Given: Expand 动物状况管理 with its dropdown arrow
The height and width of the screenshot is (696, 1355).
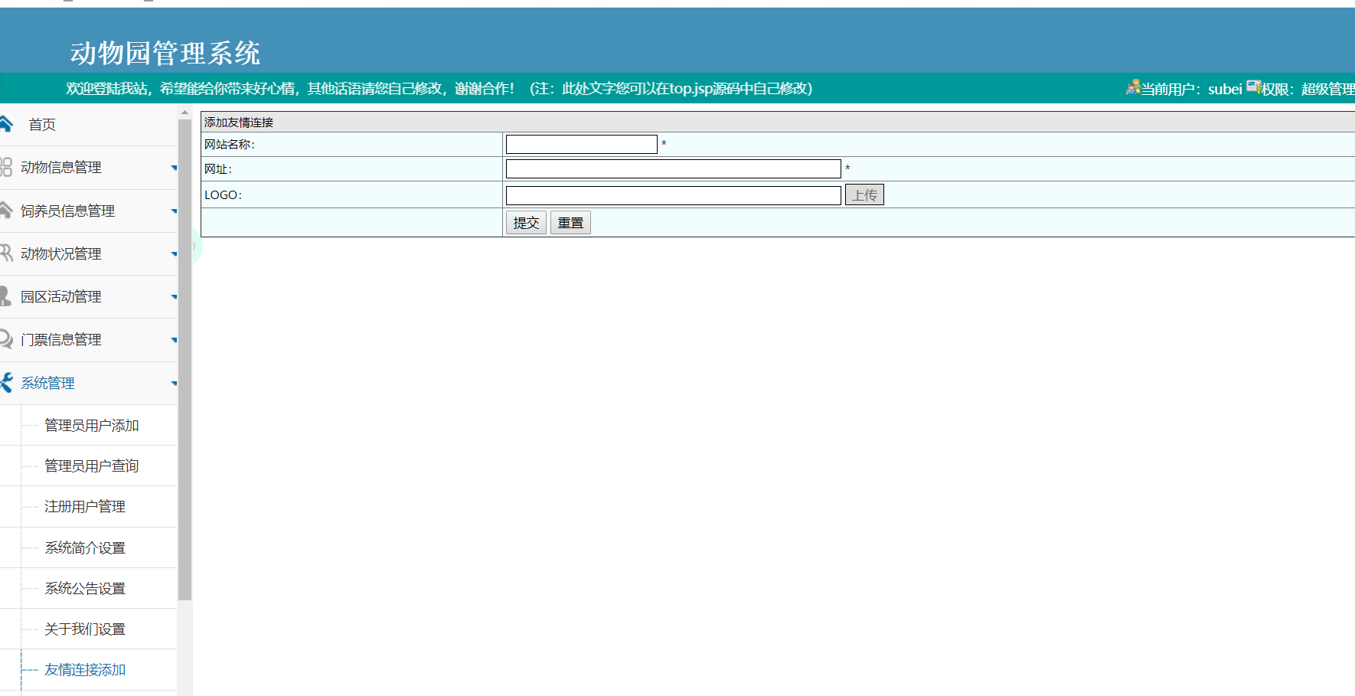Looking at the screenshot, I should point(174,254).
